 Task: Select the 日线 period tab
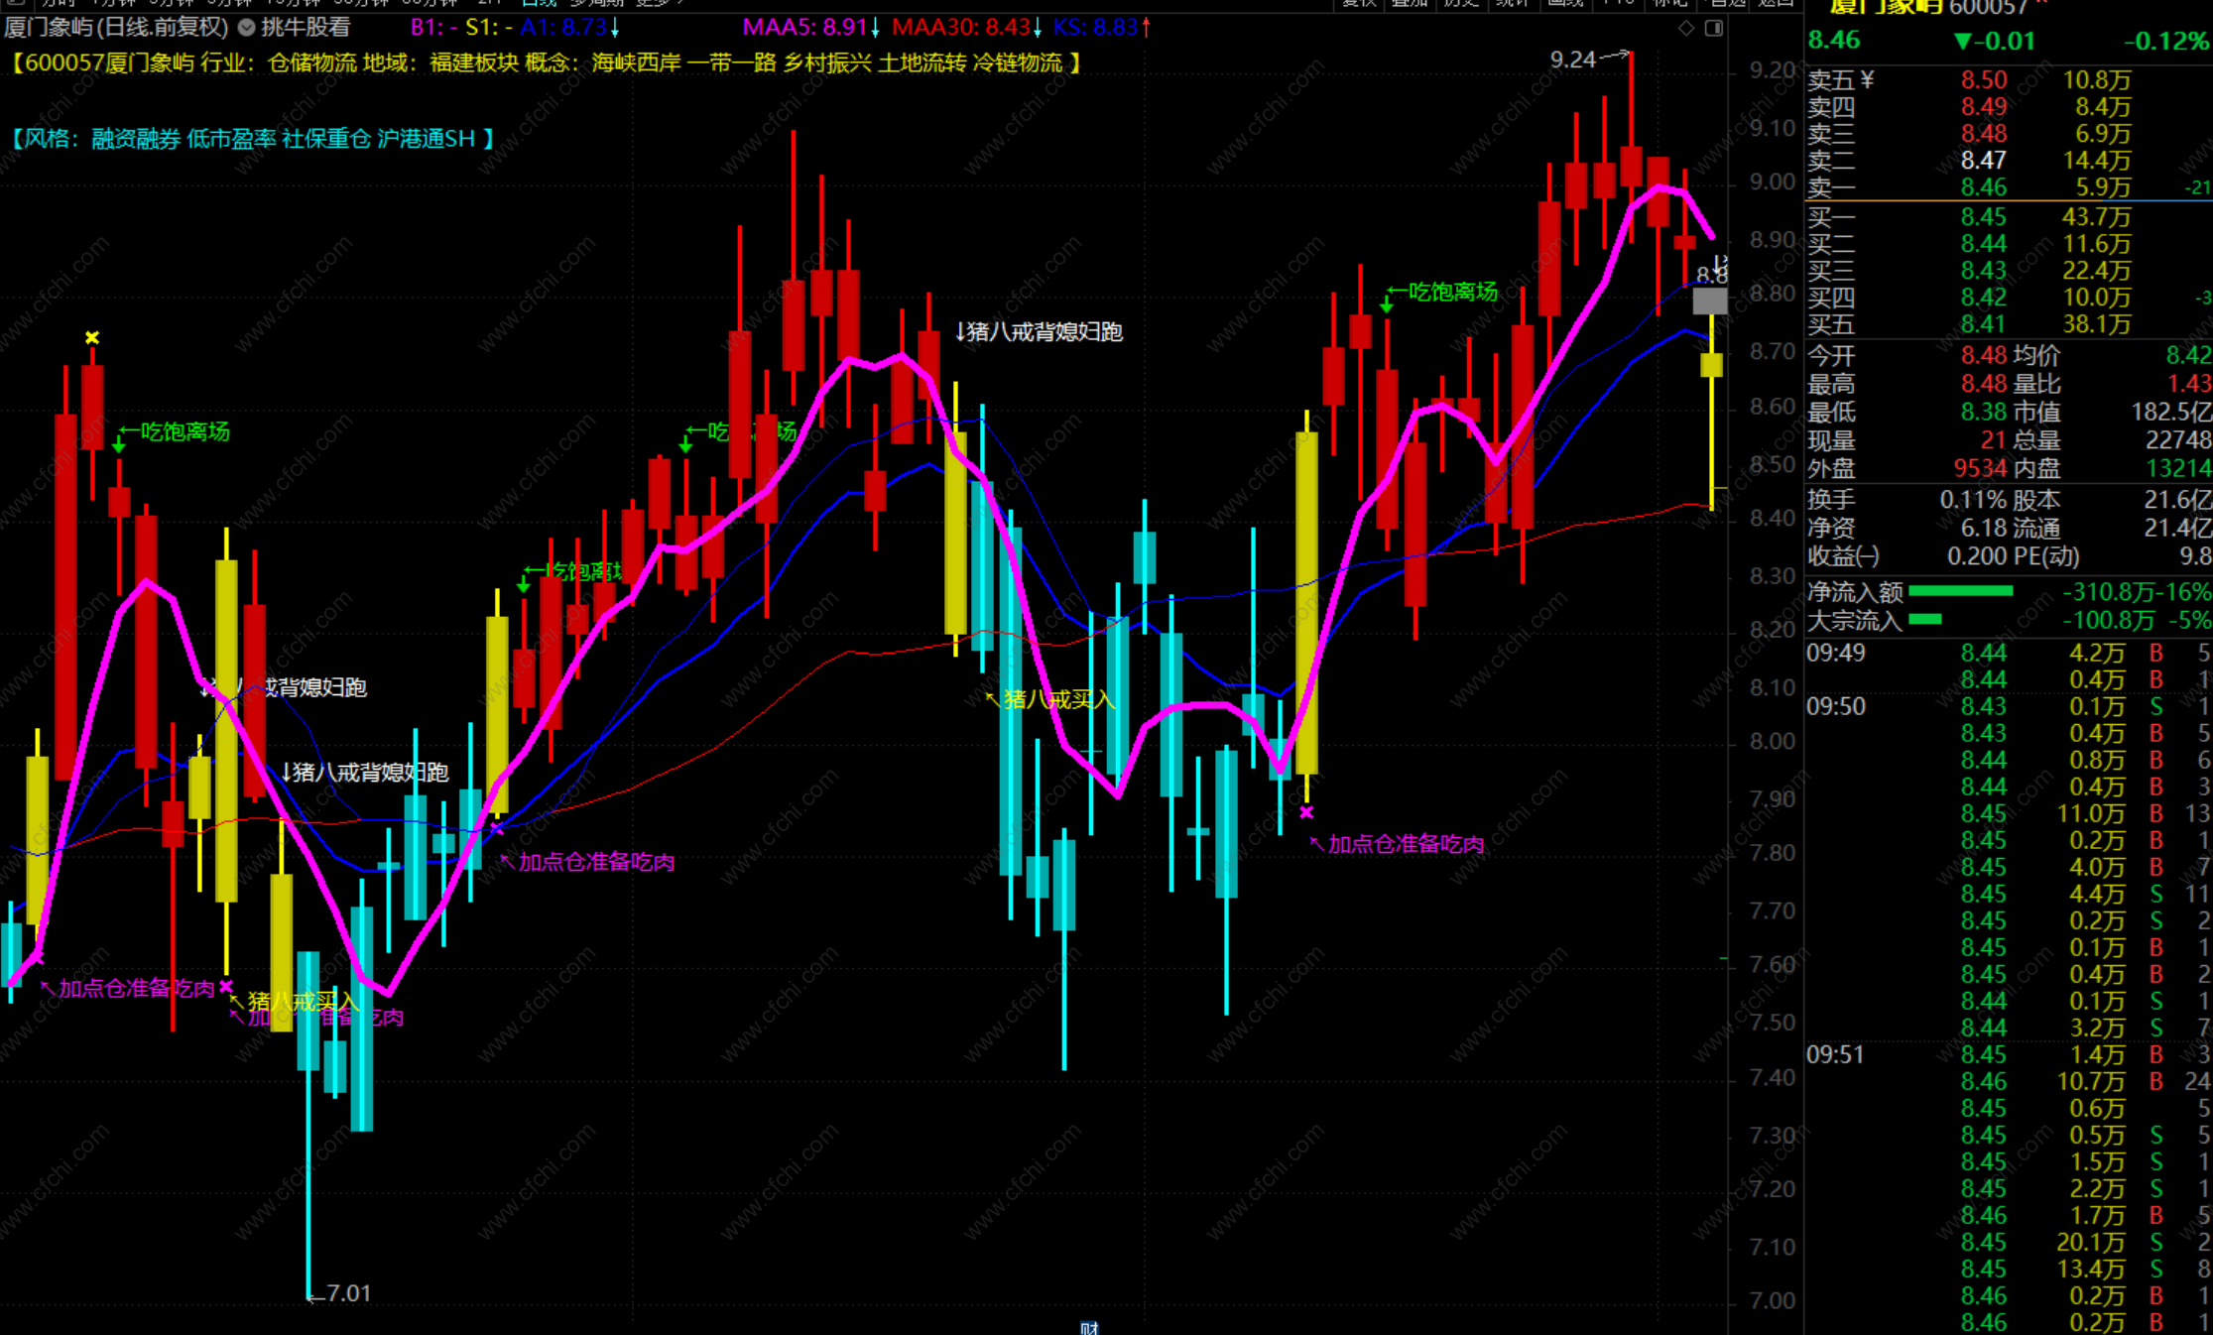coord(539,3)
